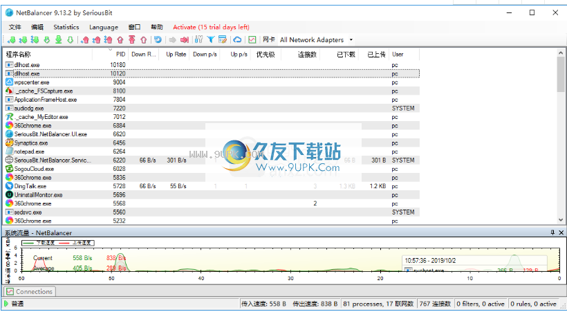
Task: Select the audiodg.exe row
Action: [212, 108]
